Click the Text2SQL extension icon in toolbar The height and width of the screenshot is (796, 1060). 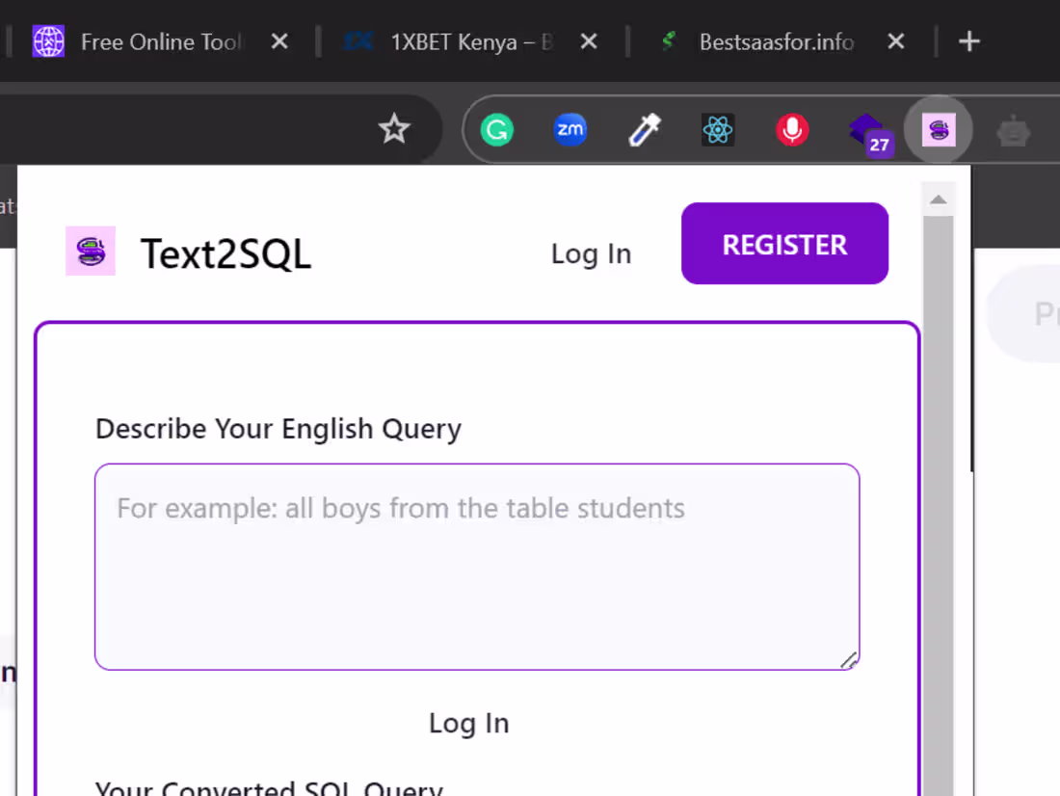[938, 129]
